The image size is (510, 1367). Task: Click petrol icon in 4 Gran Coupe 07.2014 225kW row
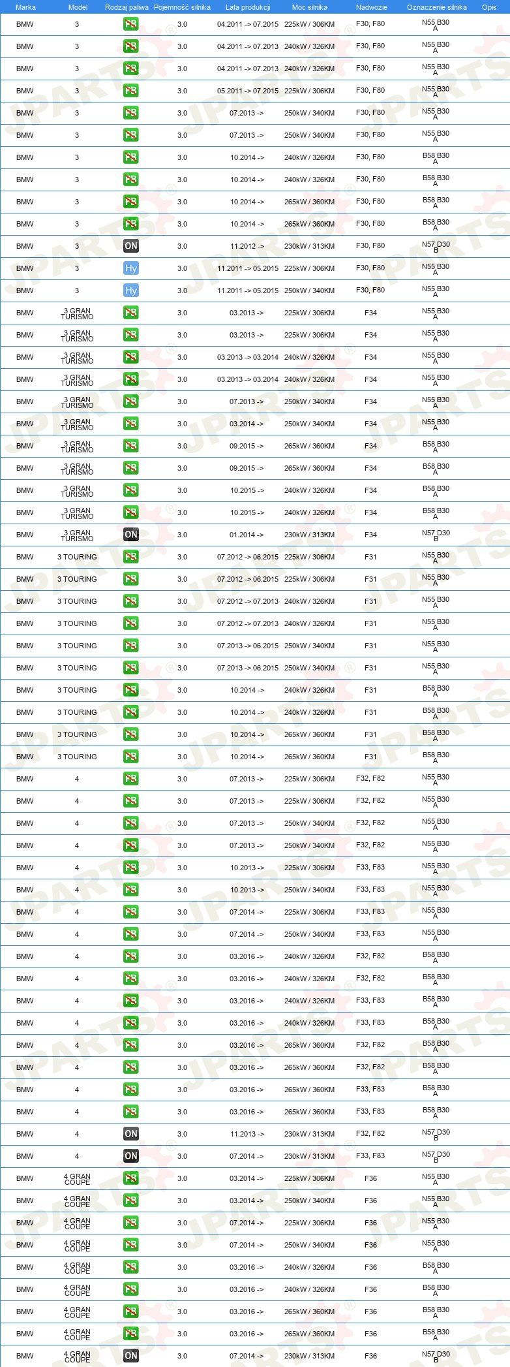pyautogui.click(x=131, y=1223)
